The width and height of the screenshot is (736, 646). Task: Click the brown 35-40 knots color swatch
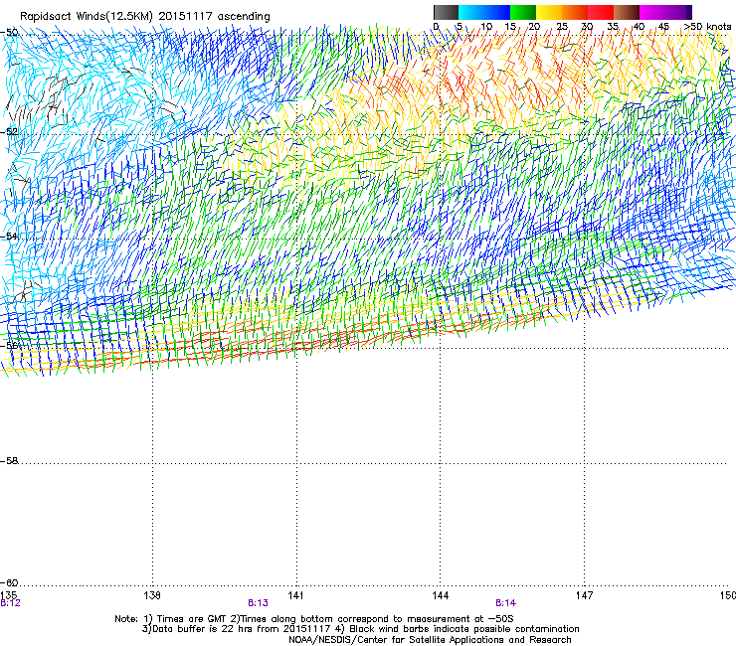tap(627, 12)
